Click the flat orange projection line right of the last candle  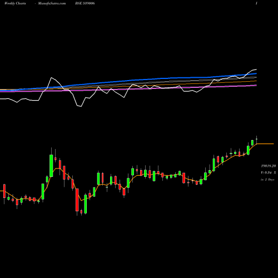(x=265, y=143)
